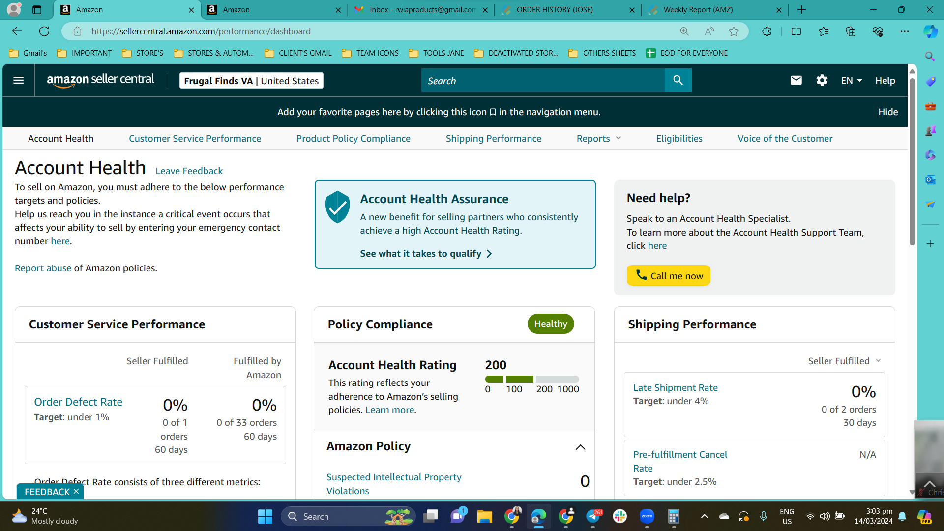
Task: Reload the page with the refresh icon
Action: click(x=44, y=31)
